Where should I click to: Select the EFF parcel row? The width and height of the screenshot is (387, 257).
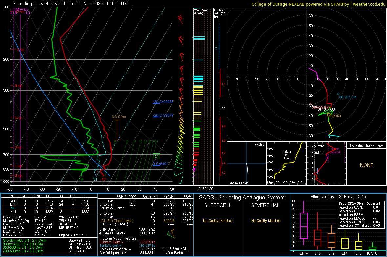pyautogui.click(x=50, y=204)
